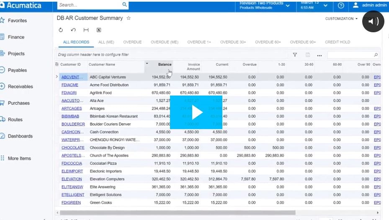Open the Payables workspace
The width and height of the screenshot is (389, 220).
coord(17,70)
